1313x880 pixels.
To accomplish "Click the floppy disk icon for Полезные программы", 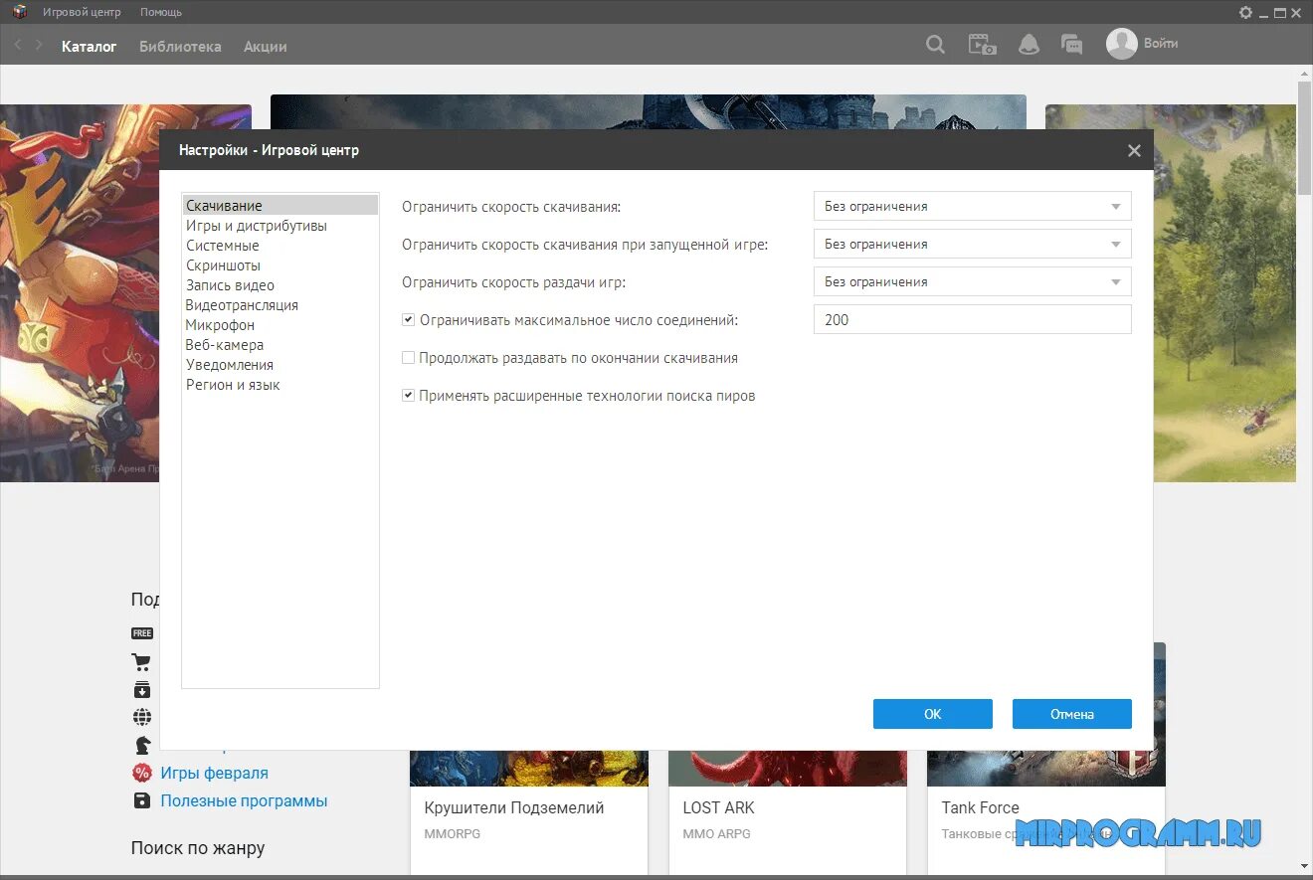I will pyautogui.click(x=142, y=800).
